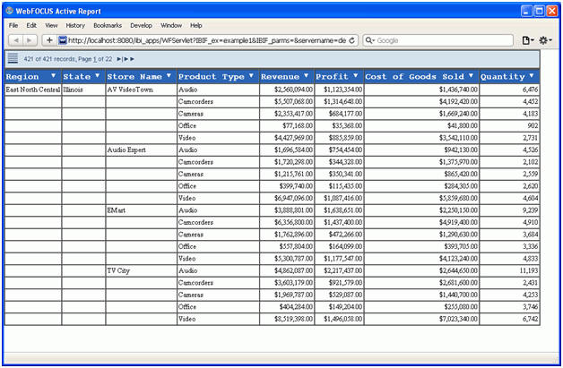Click the URL address field

[x=207, y=40]
